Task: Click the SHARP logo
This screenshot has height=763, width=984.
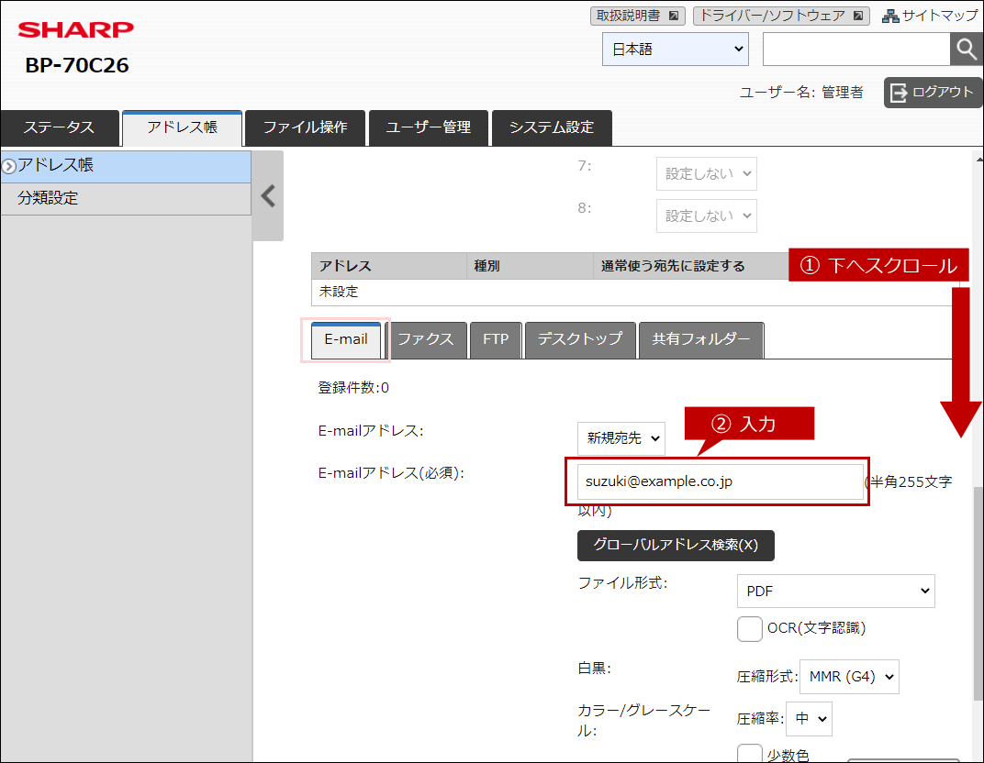Action: click(x=76, y=29)
